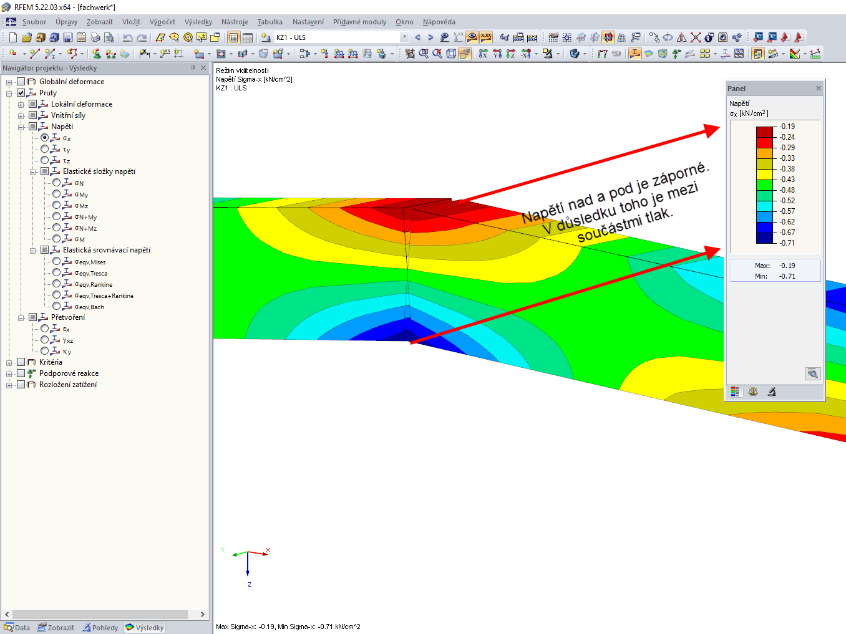Click the View in Z direction icon

(x=511, y=54)
